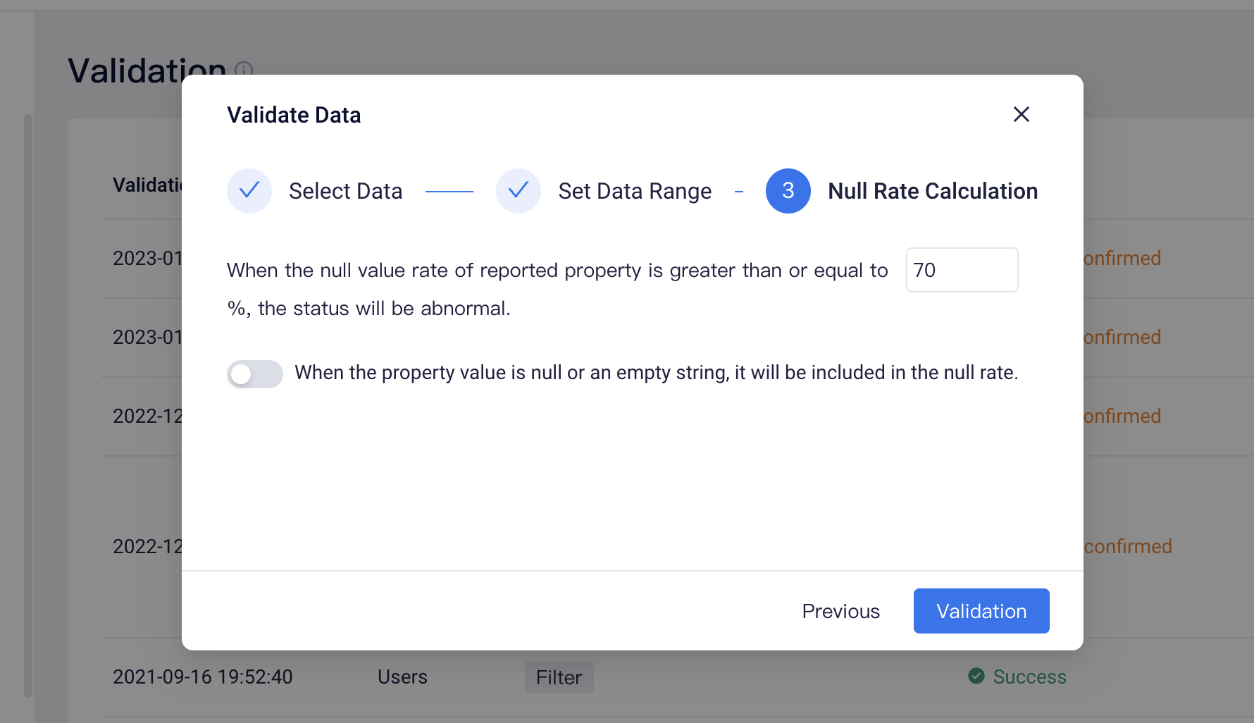Go to the Set Data Range step label

pos(635,191)
